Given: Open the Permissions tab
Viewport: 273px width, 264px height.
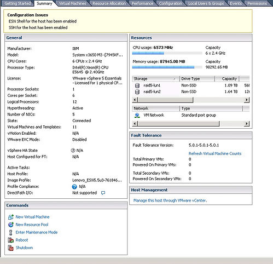Looking at the screenshot, I should click(x=257, y=3).
